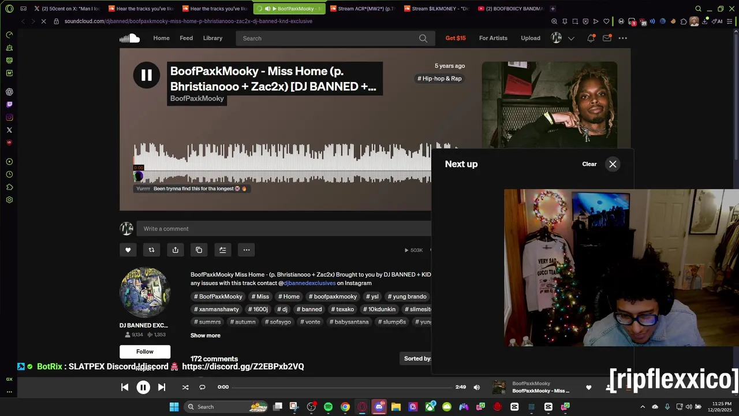Open the Hip-hop & Rap genre tag

439,79
